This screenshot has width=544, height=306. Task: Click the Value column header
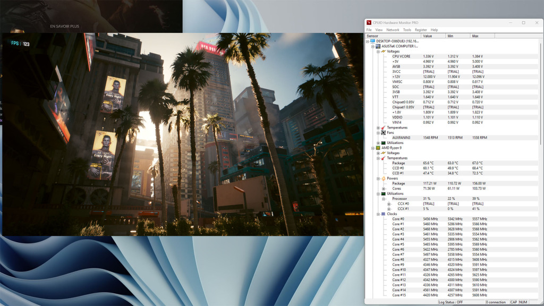click(x=433, y=36)
